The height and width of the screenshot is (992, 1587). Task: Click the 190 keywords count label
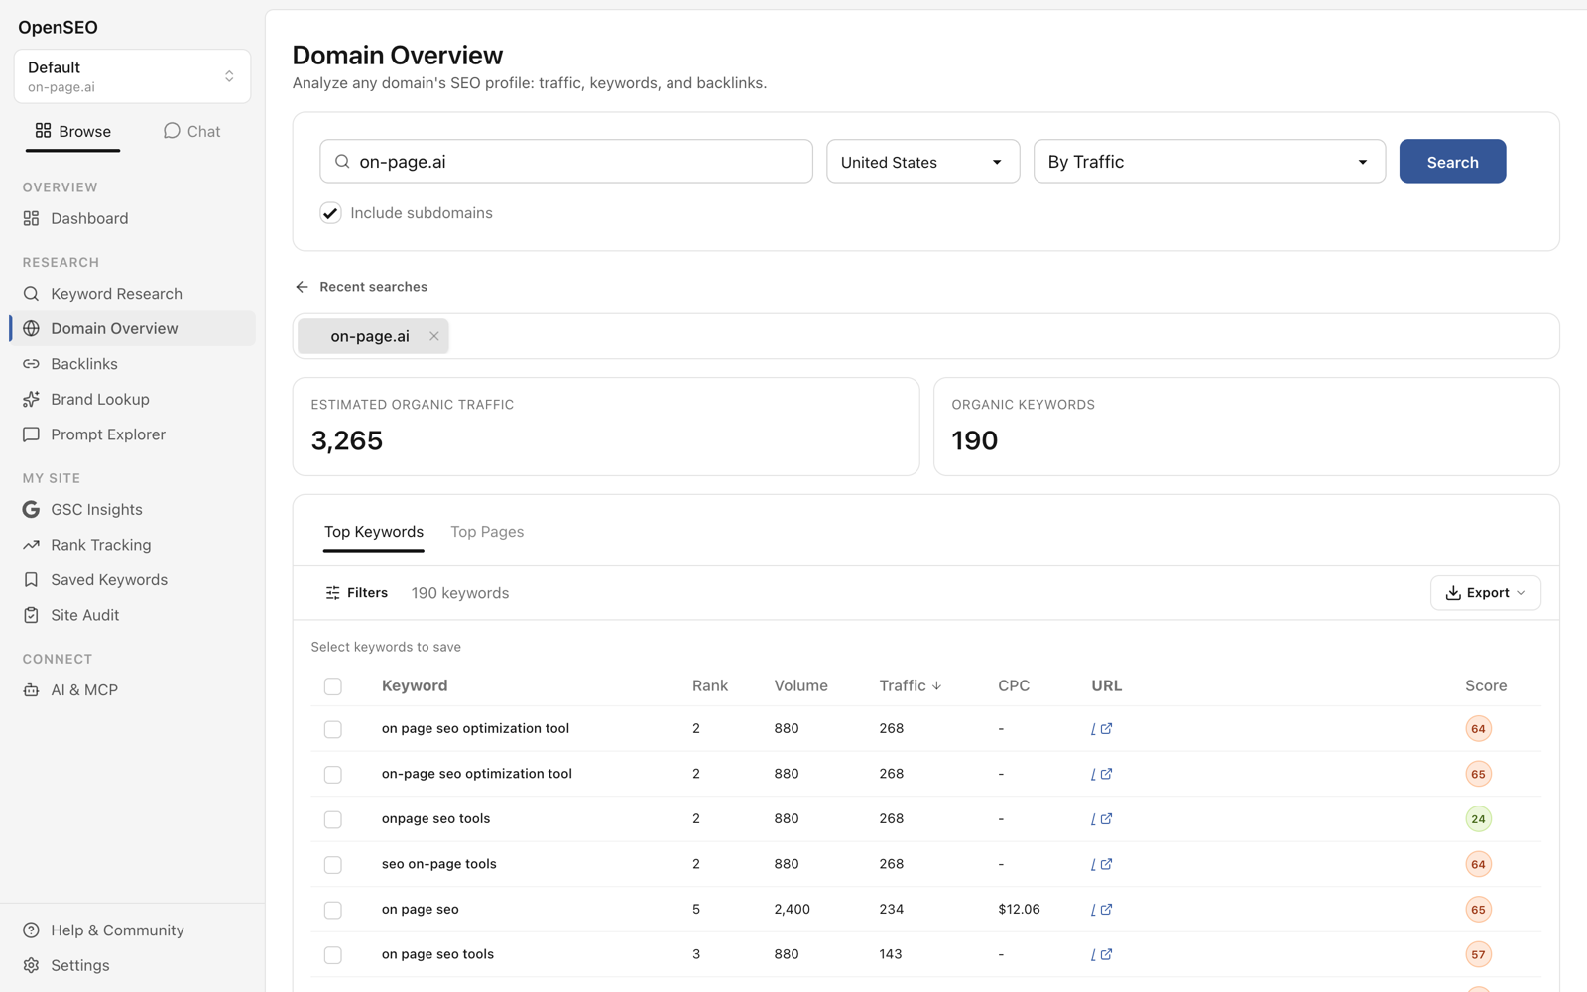coord(460,593)
